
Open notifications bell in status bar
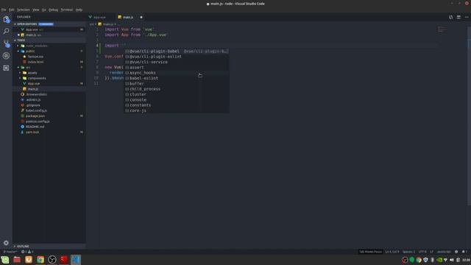(464, 252)
